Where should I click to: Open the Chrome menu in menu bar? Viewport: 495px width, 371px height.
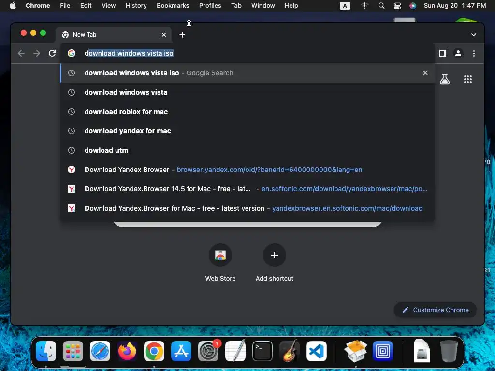coord(38,6)
